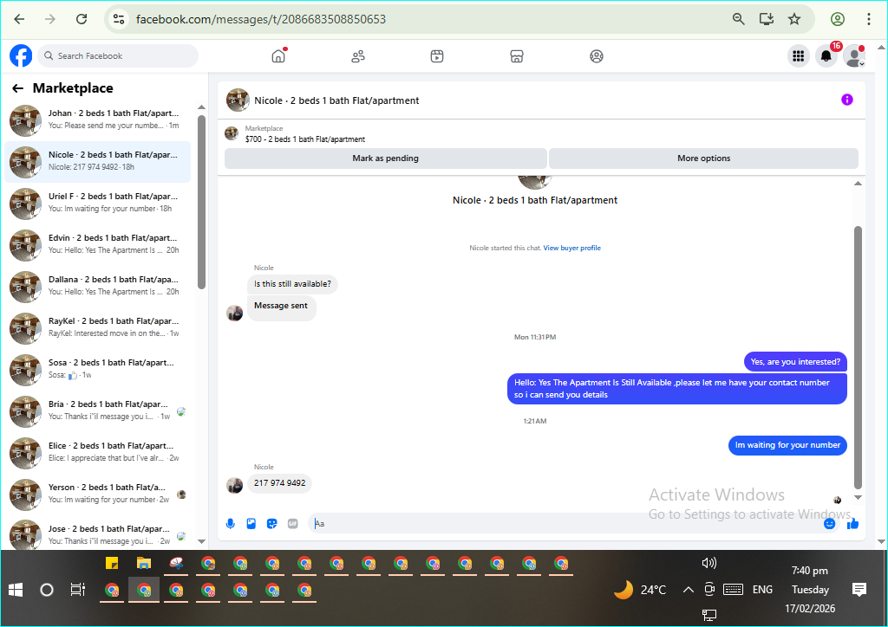Click the install app icon in address bar
The height and width of the screenshot is (627, 888).
pyautogui.click(x=767, y=19)
